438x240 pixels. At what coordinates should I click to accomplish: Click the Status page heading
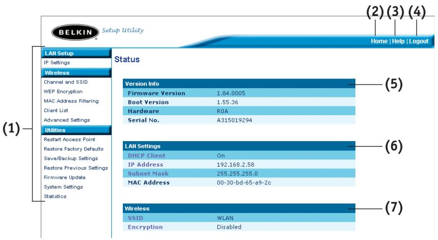pos(127,59)
